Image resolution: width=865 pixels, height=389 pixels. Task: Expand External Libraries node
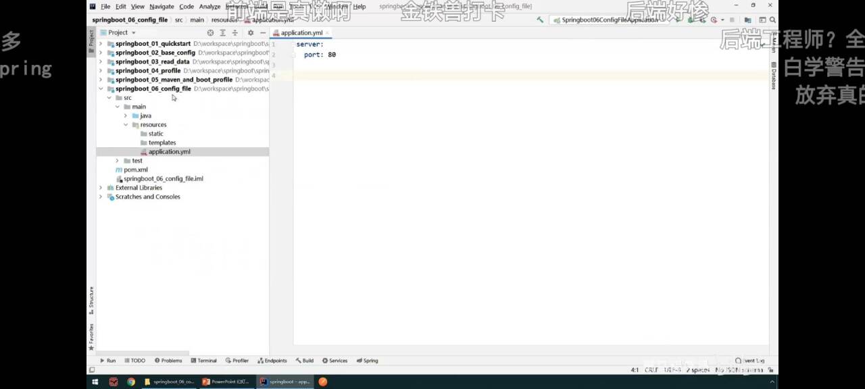tap(101, 188)
